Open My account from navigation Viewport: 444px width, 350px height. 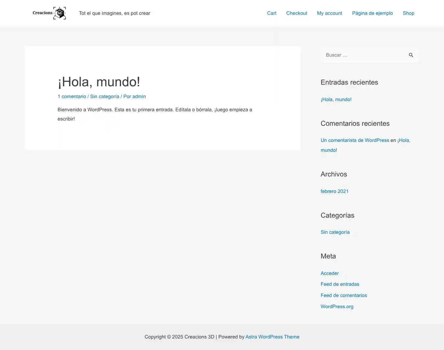coord(329,13)
